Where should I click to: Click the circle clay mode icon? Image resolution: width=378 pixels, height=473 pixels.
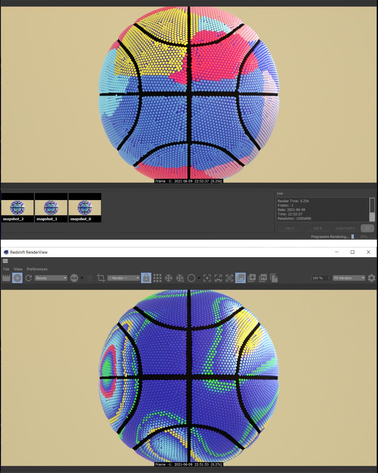tap(191, 278)
